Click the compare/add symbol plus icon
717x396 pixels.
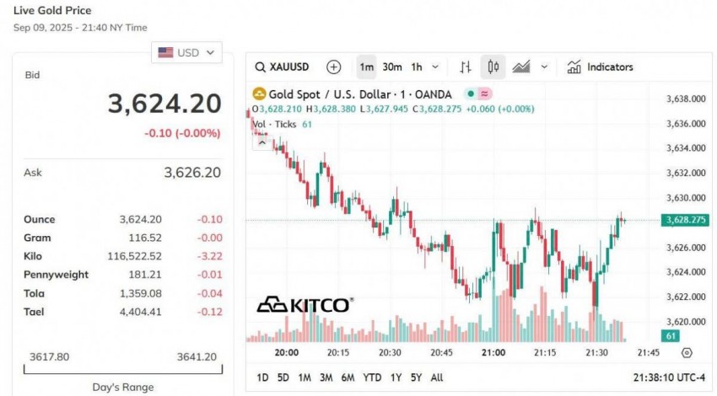[334, 67]
